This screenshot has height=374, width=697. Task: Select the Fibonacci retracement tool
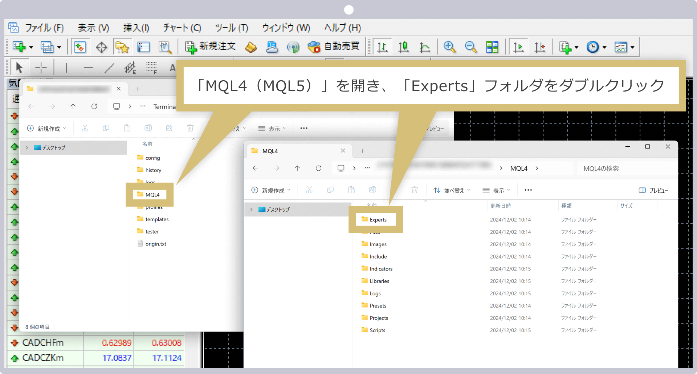click(x=152, y=68)
